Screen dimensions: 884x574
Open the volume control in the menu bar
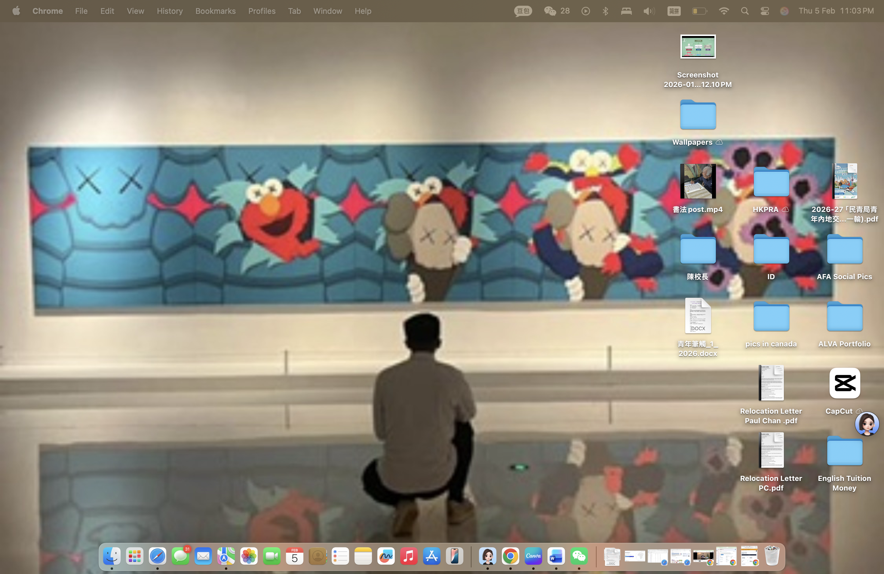tap(649, 11)
